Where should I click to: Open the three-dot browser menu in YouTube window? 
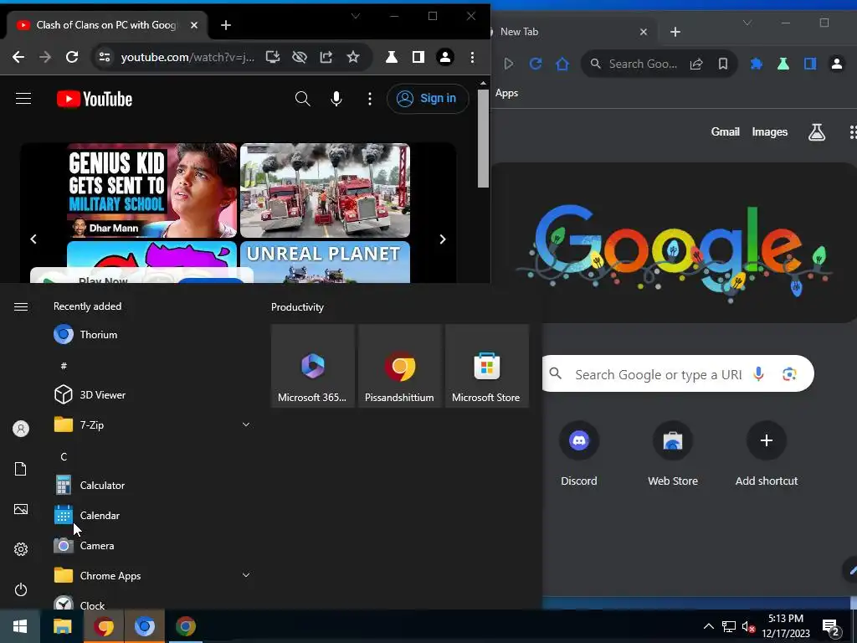point(472,57)
